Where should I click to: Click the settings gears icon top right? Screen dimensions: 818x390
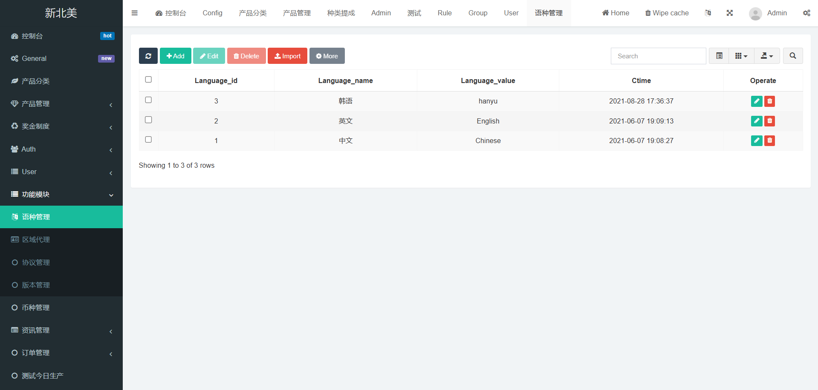[806, 13]
